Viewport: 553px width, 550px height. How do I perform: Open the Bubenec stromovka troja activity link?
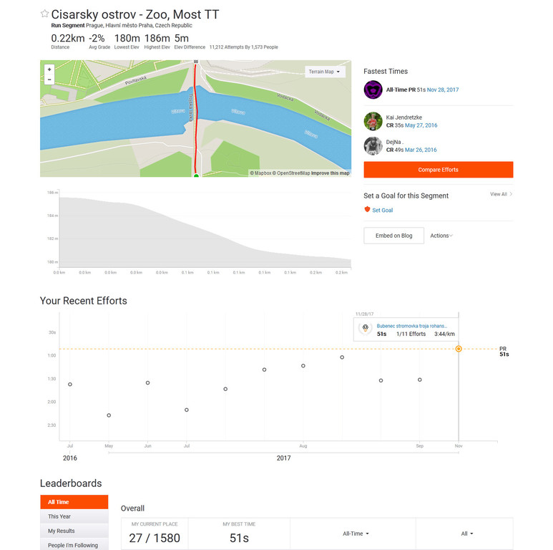click(x=412, y=326)
